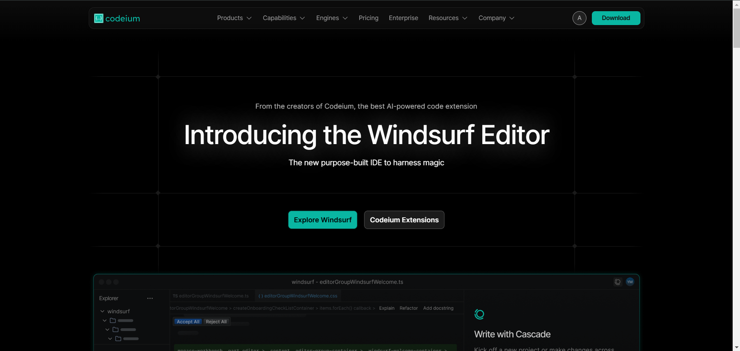Open the Enterprise page
The image size is (740, 351).
tap(403, 18)
